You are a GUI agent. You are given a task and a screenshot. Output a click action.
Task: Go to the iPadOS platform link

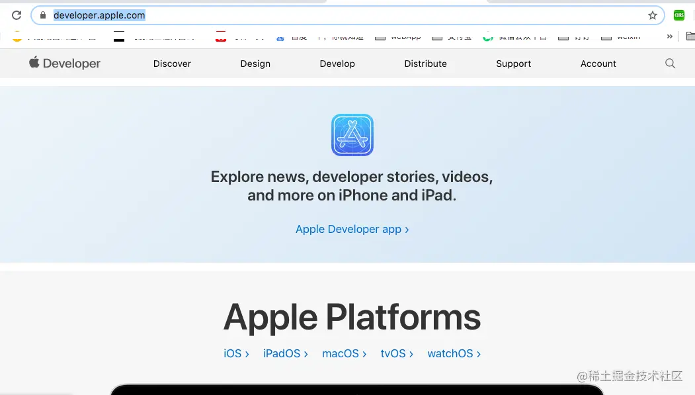pyautogui.click(x=286, y=353)
